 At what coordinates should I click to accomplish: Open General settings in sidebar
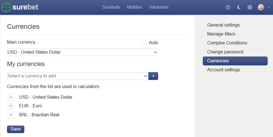click(223, 25)
